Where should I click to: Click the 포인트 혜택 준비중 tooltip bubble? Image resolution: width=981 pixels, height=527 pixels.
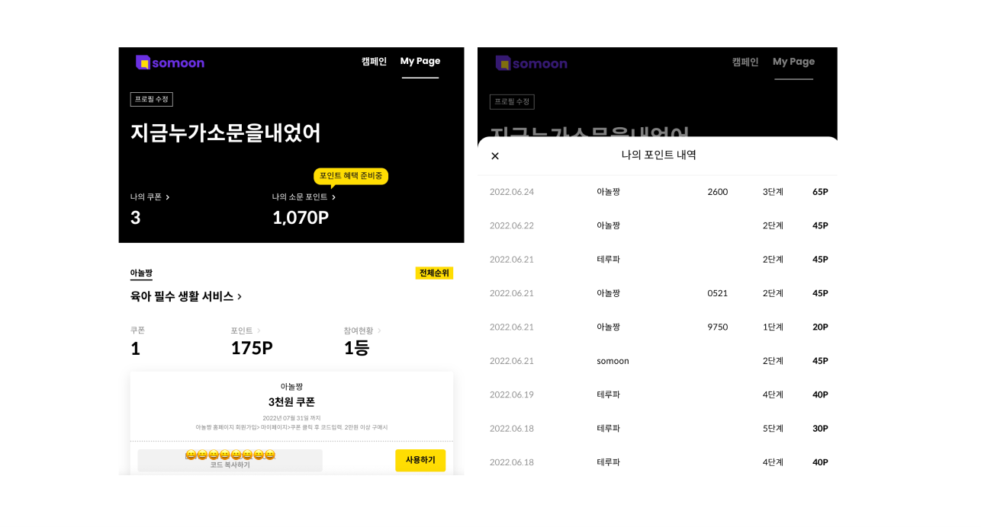tap(351, 176)
